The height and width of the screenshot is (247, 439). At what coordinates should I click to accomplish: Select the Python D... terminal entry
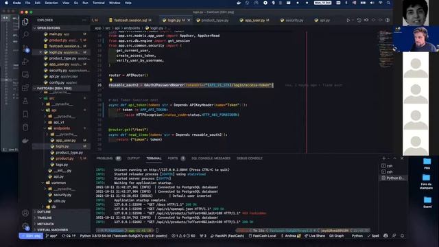click(392, 178)
